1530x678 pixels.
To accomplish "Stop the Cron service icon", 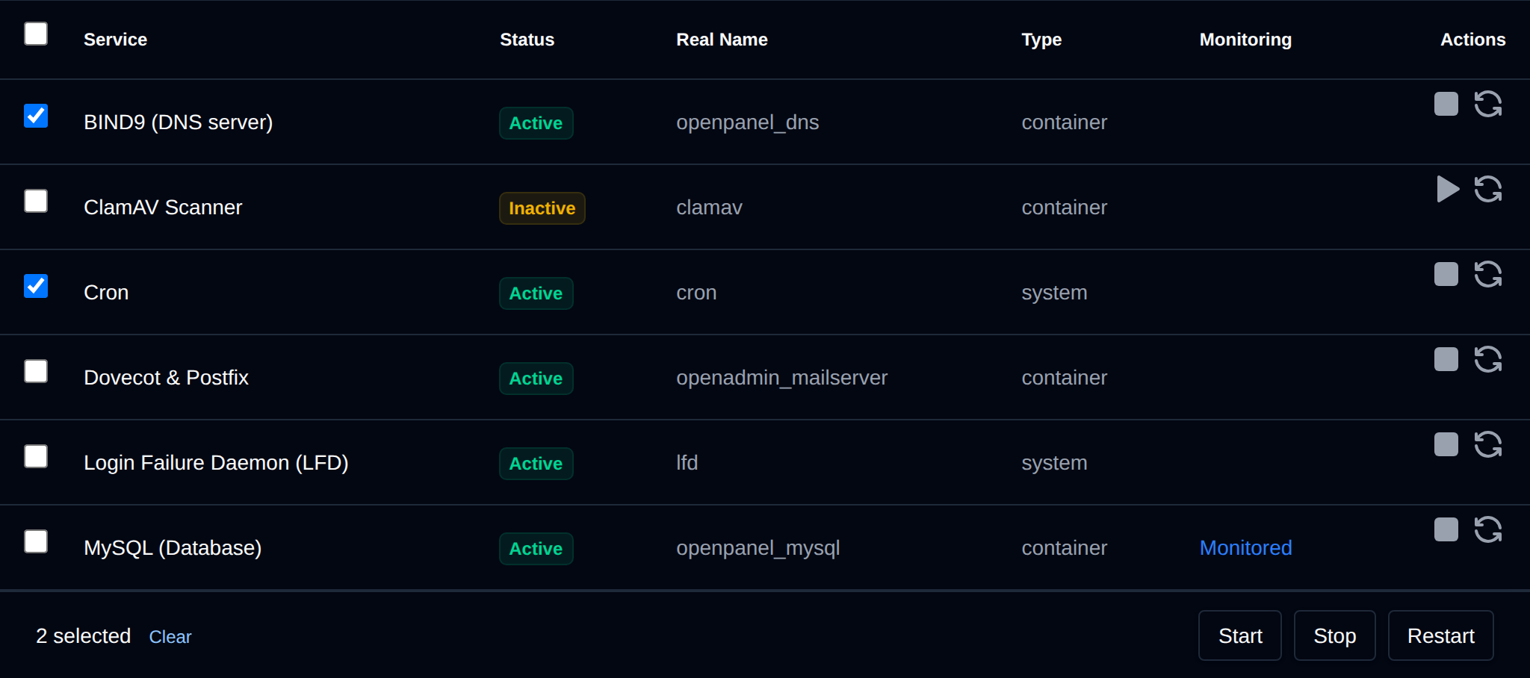I will [1446, 274].
